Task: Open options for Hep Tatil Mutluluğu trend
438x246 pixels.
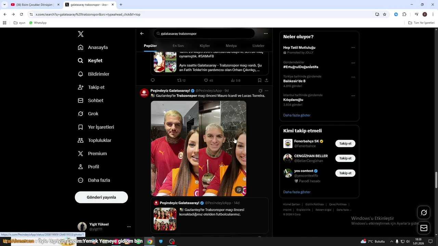Action: (x=353, y=47)
